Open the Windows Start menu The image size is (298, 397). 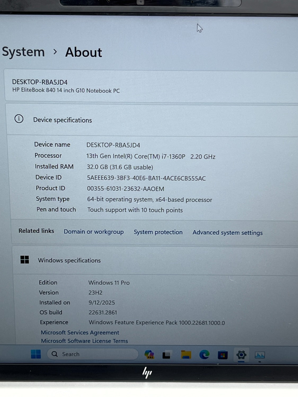coord(36,354)
